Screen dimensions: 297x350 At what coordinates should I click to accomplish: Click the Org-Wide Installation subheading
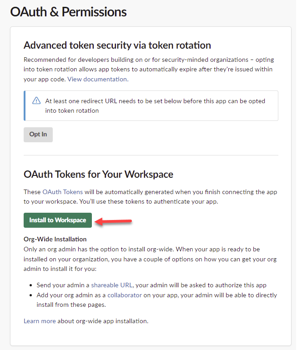click(55, 239)
